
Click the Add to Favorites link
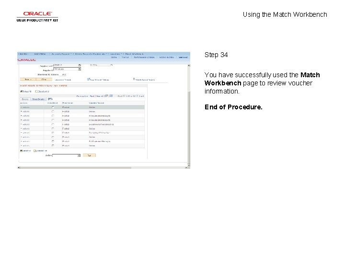[166, 57]
